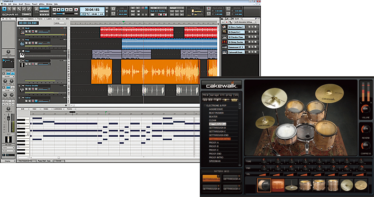Image resolution: width=374 pixels, height=197 pixels.
Task: Arm the Beat track for recording
Action: pyautogui.click(x=33, y=31)
